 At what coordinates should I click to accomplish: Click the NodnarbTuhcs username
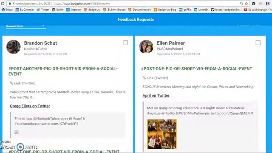click(36, 49)
